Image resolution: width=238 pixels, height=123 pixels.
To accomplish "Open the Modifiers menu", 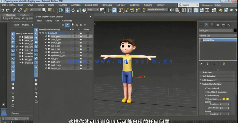I will [63, 5].
